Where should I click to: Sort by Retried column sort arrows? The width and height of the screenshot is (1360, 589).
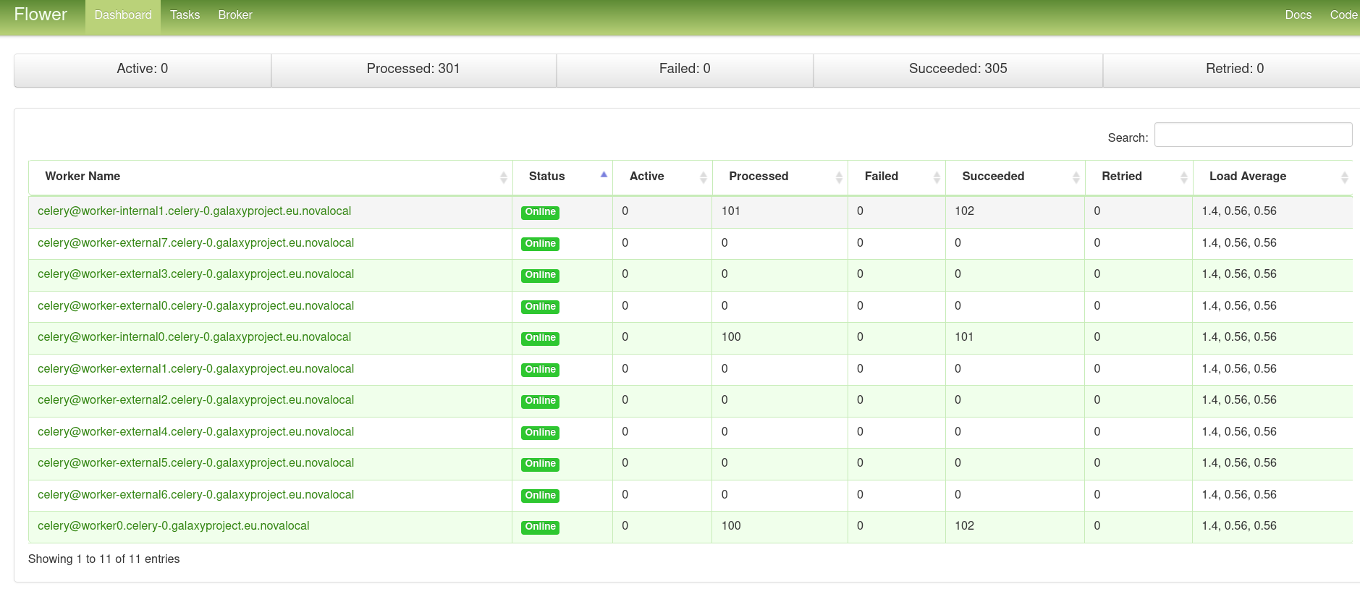[x=1183, y=177]
